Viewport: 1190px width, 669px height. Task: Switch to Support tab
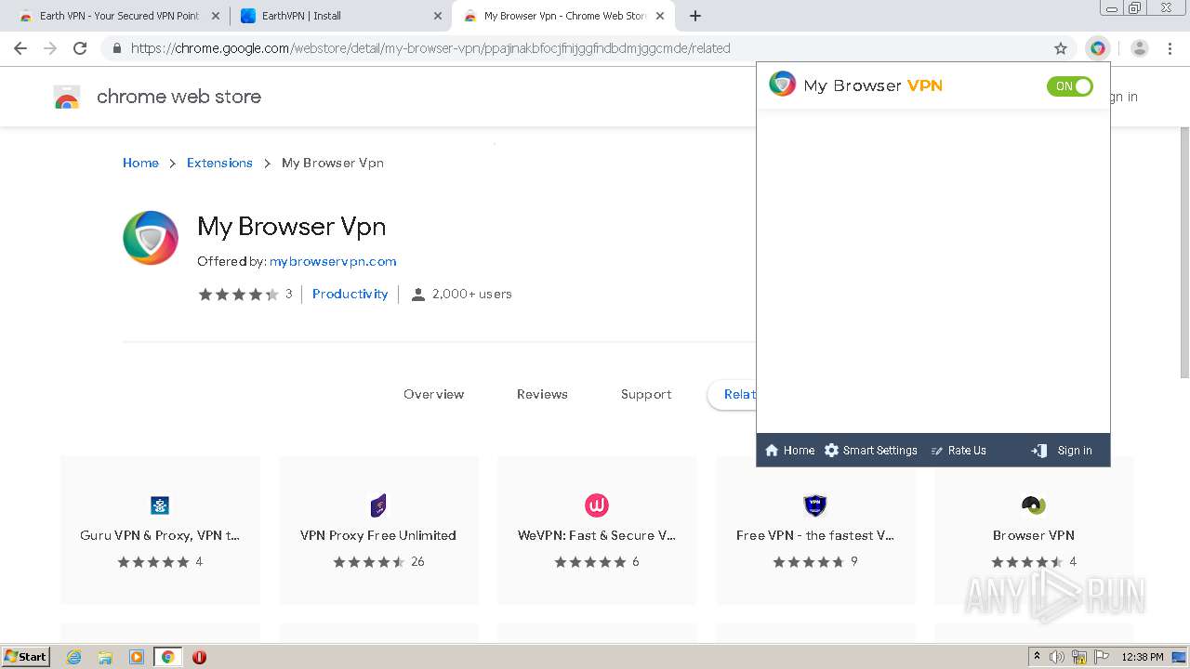click(646, 394)
